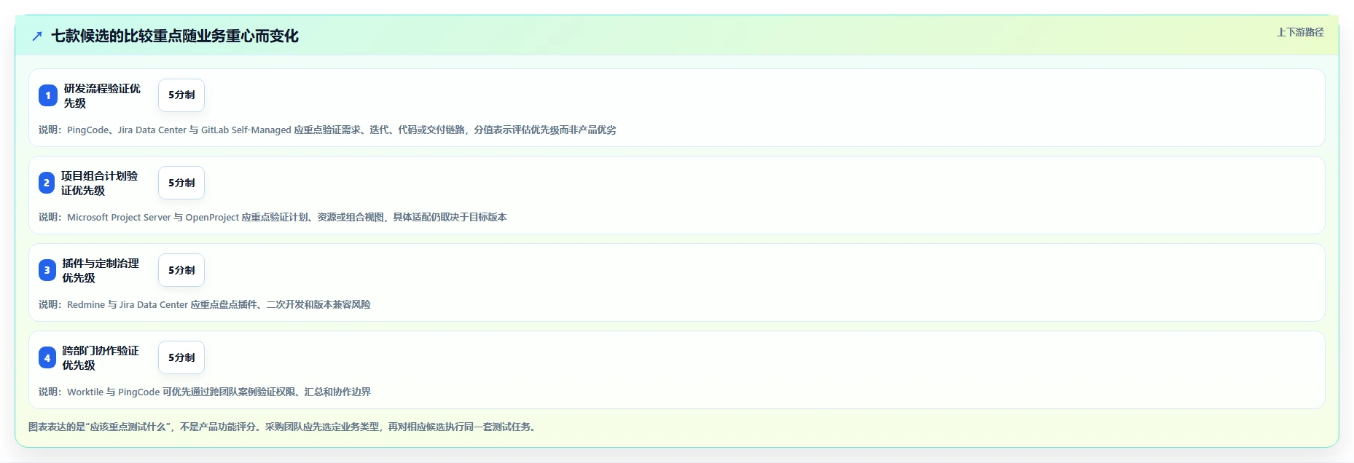Click the footer note starting 图表表达的是
Image resolution: width=1354 pixels, height=463 pixels.
283,427
